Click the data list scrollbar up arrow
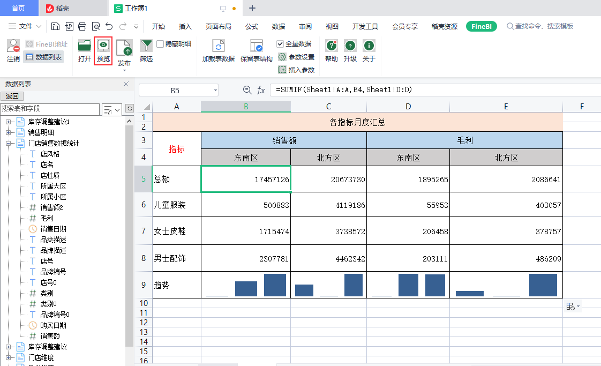This screenshot has width=601, height=366. pyautogui.click(x=129, y=121)
